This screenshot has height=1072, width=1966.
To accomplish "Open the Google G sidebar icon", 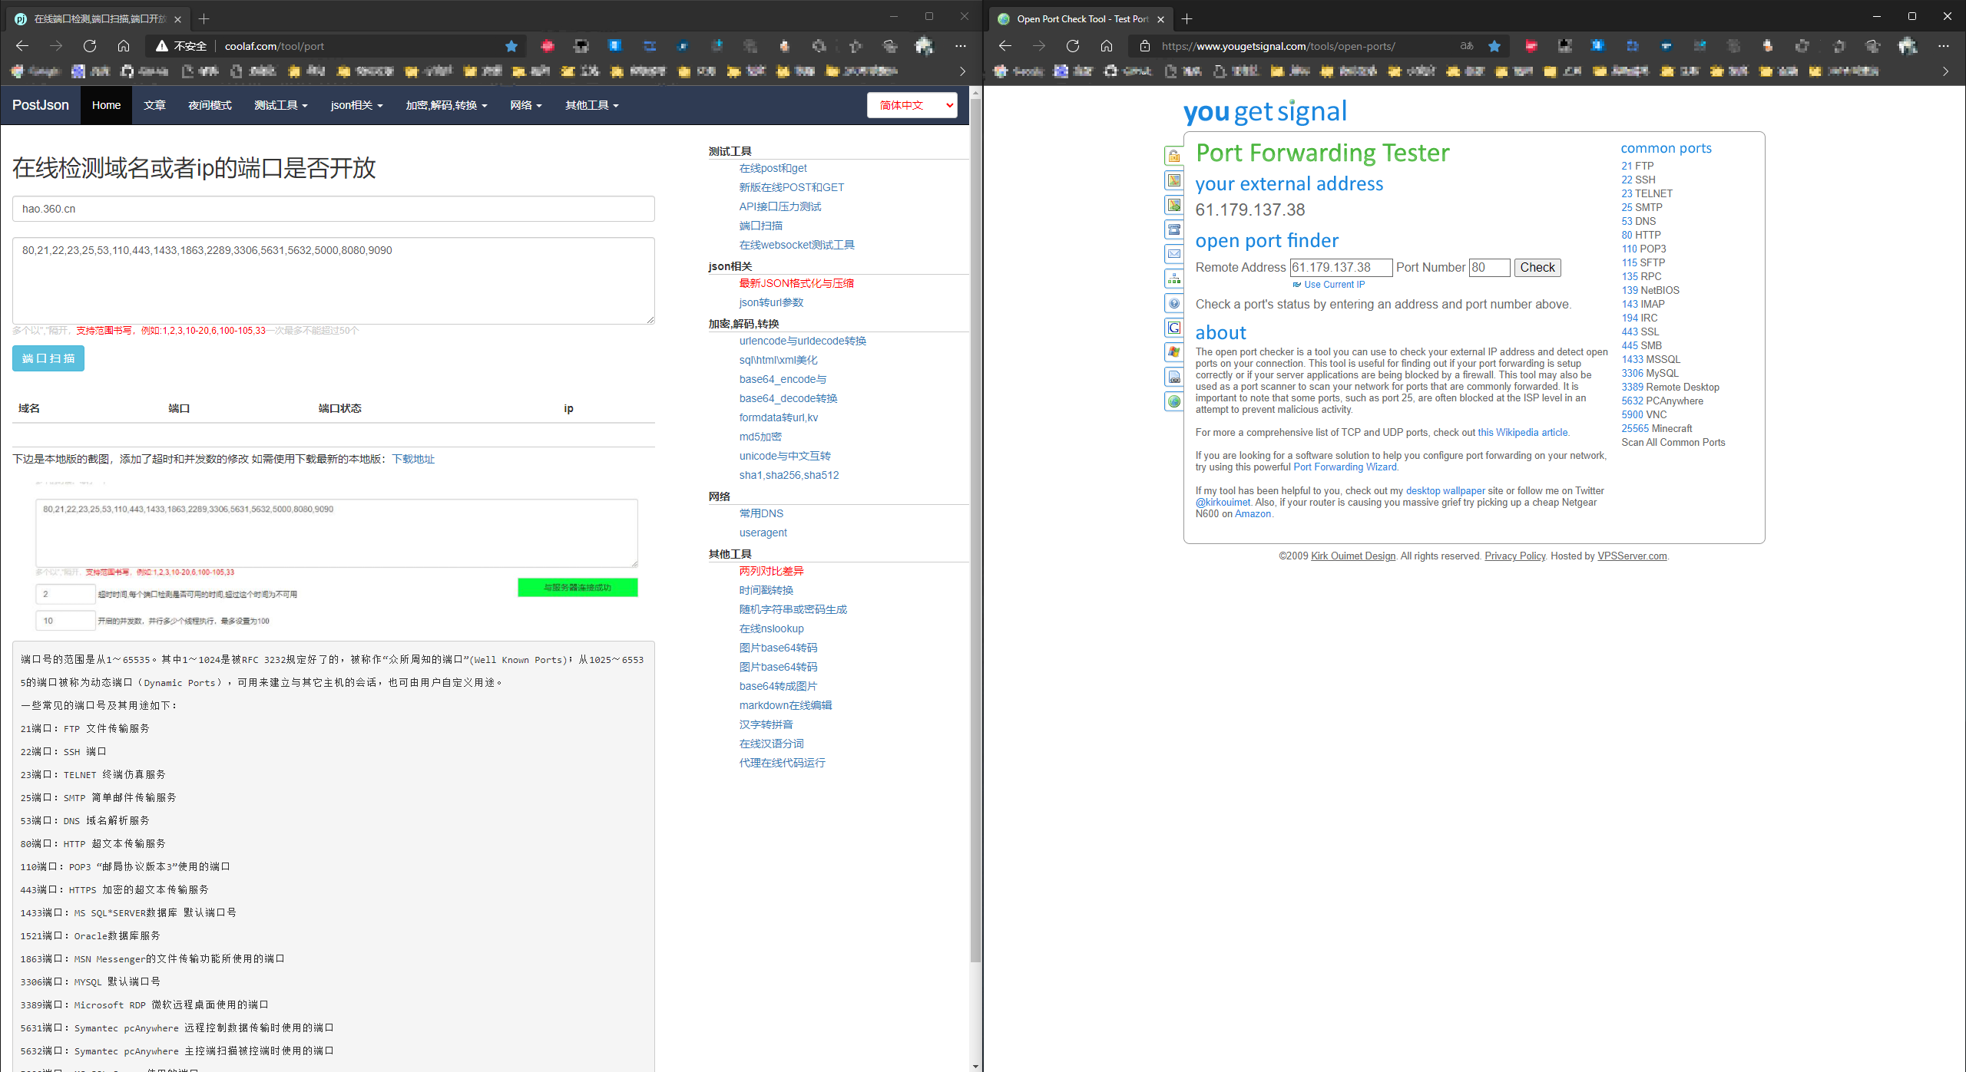I will pos(1173,328).
